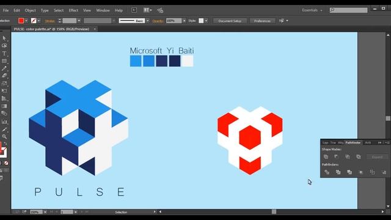
Task: Click the Merge pathfinder icon
Action: (x=349, y=172)
